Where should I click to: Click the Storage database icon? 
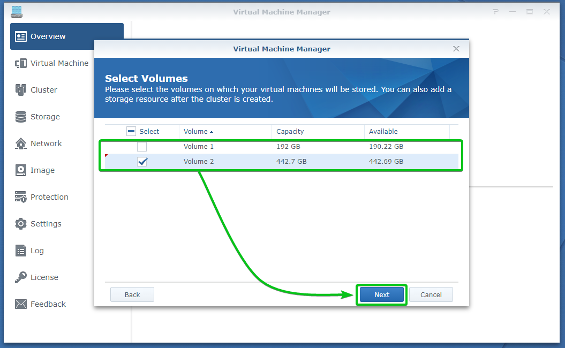pyautogui.click(x=20, y=117)
